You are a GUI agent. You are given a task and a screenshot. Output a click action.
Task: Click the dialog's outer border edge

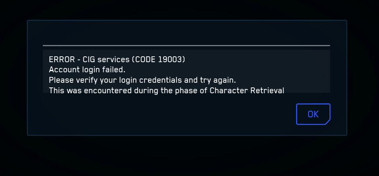click(28, 78)
